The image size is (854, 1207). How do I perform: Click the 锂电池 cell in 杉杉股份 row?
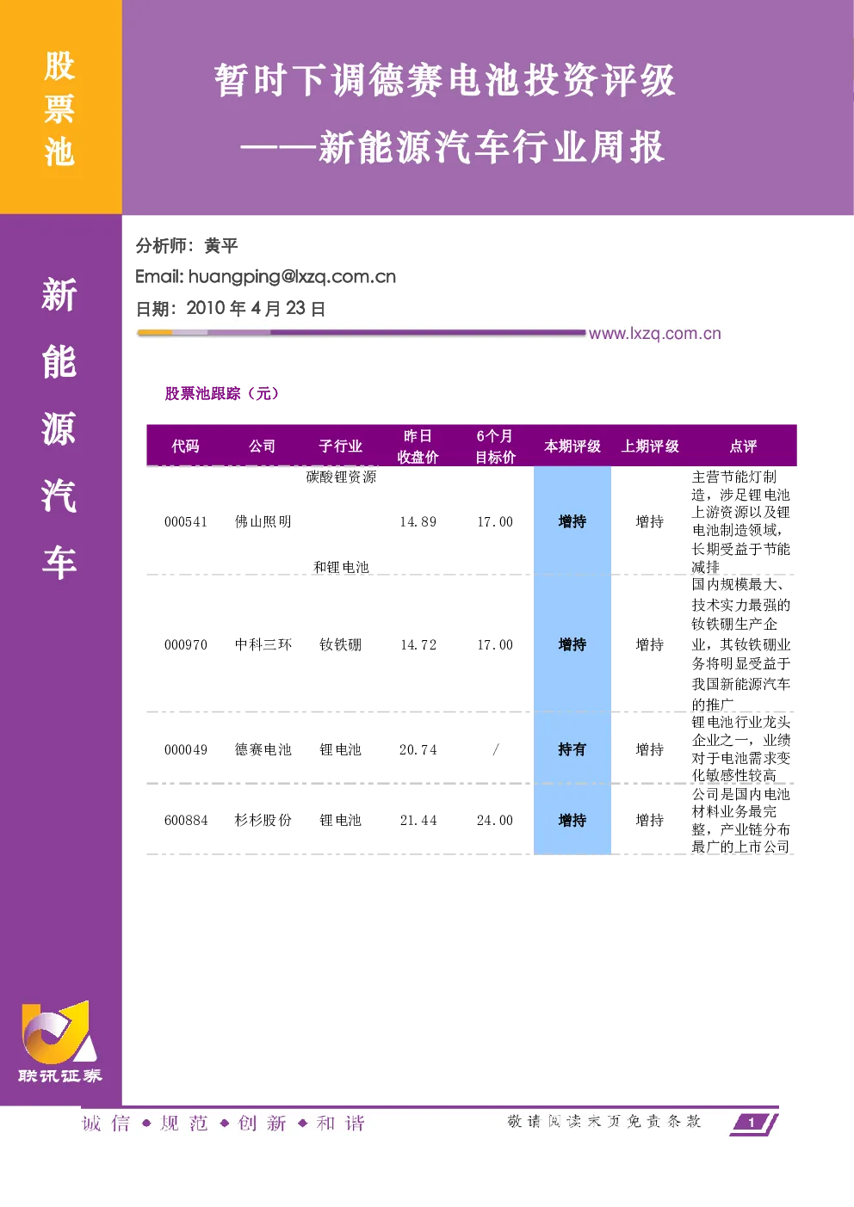coord(341,820)
